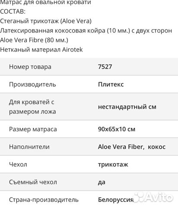This screenshot has width=178, height=208.
Task: Click the manufacturer value Плитекс
Action: tap(111, 84)
